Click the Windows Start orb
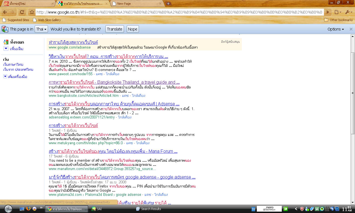355x213 pixels. point(8,209)
